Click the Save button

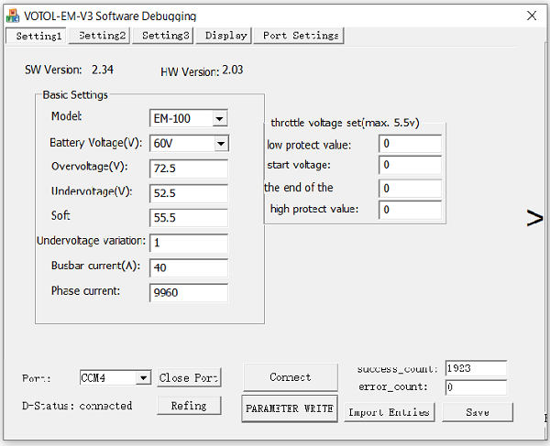(477, 412)
